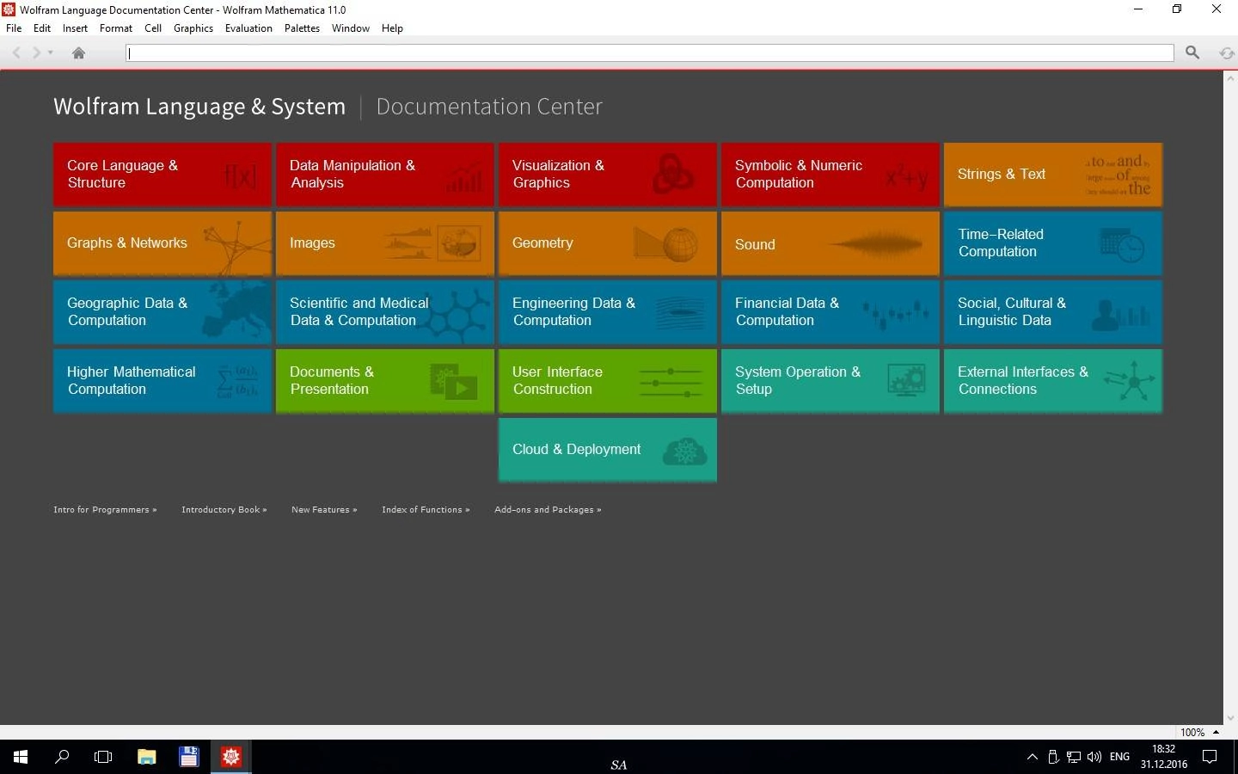Open File Explorer from the taskbar
1238x774 pixels.
pos(147,757)
